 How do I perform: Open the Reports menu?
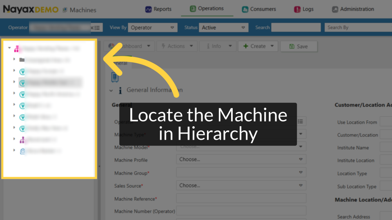[158, 9]
